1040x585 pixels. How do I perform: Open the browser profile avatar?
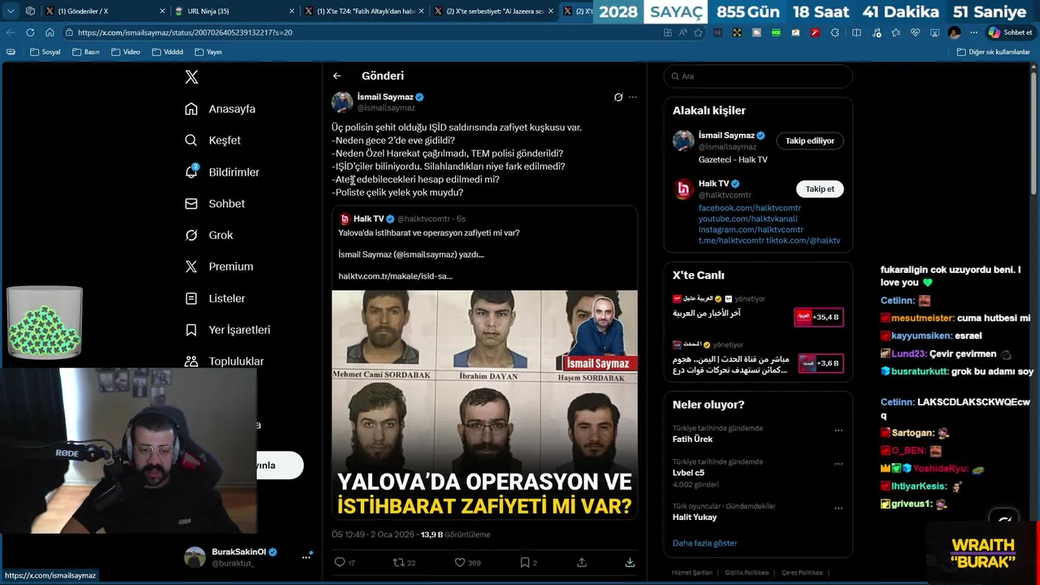point(954,32)
